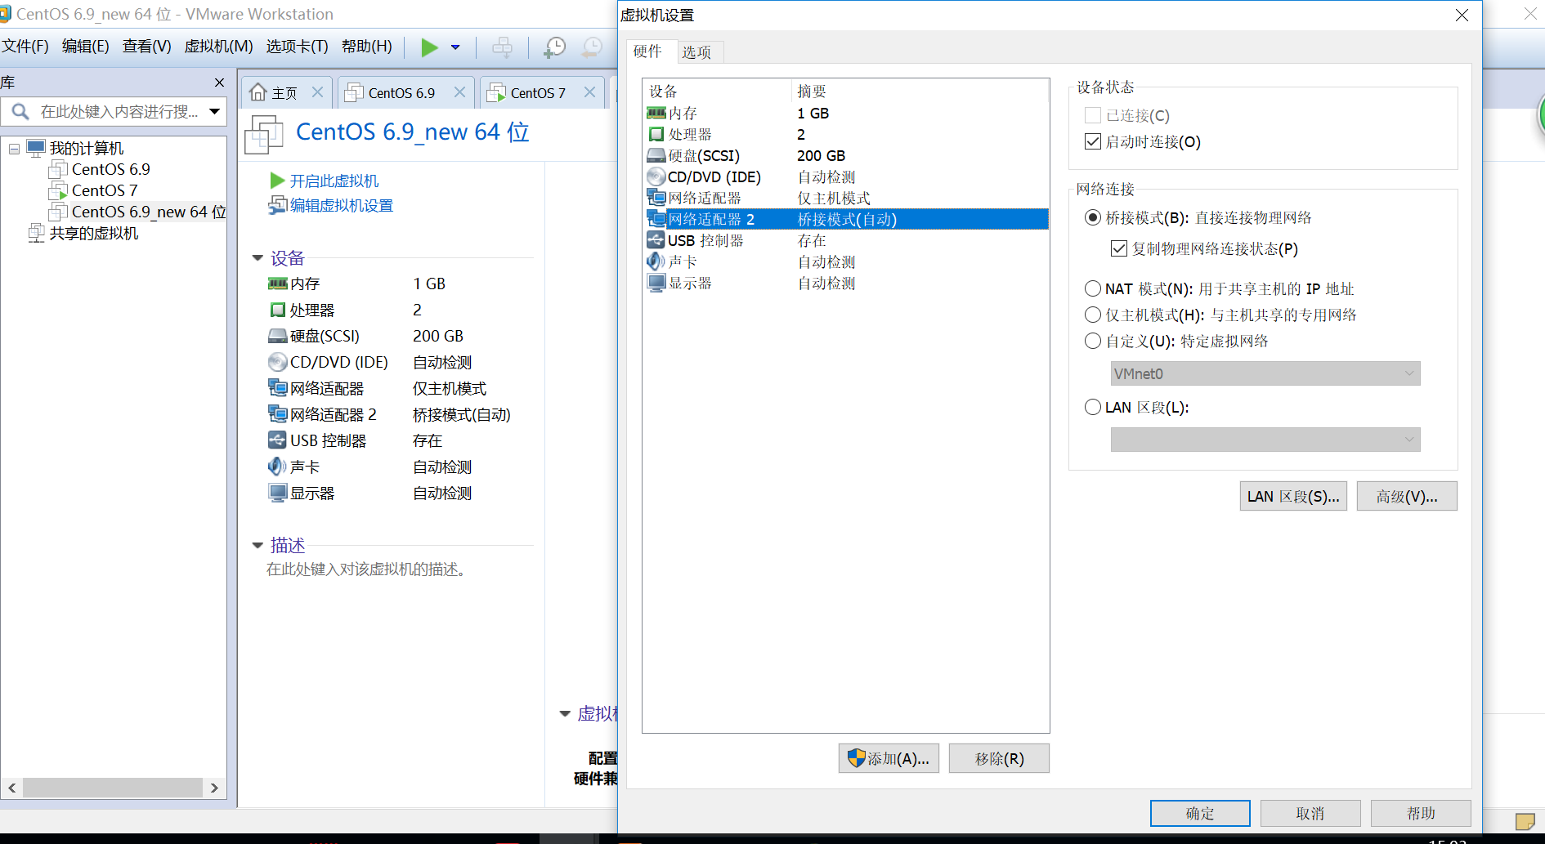Select 处理器 icon row in settings dialog
Viewport: 1545px width, 844px height.
click(656, 134)
